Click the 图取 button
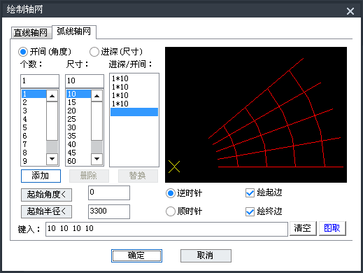 point(332,228)
